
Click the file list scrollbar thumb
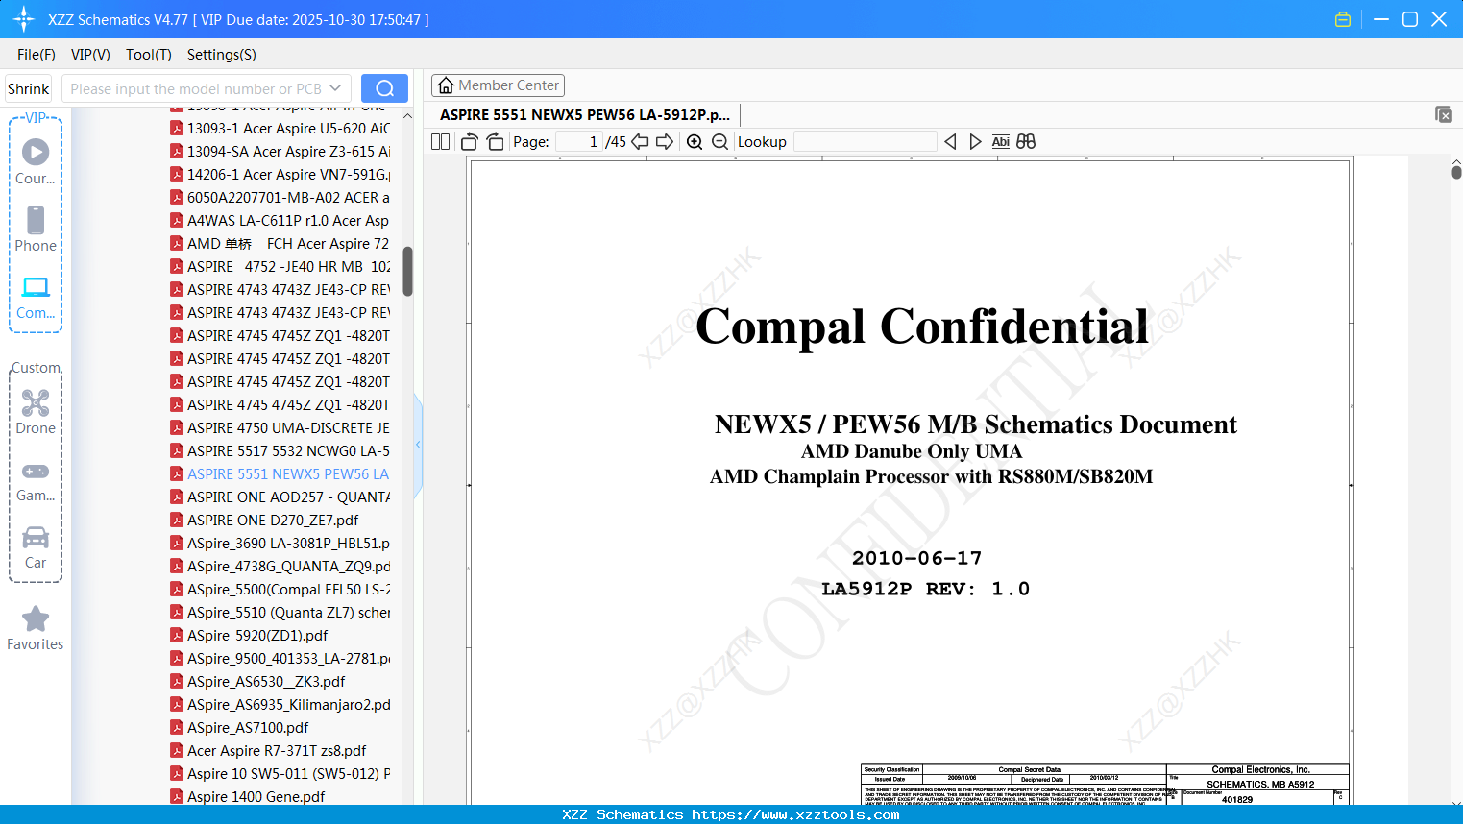pyautogui.click(x=407, y=272)
